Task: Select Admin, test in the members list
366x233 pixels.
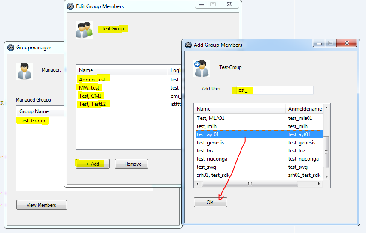Action: [x=92, y=79]
